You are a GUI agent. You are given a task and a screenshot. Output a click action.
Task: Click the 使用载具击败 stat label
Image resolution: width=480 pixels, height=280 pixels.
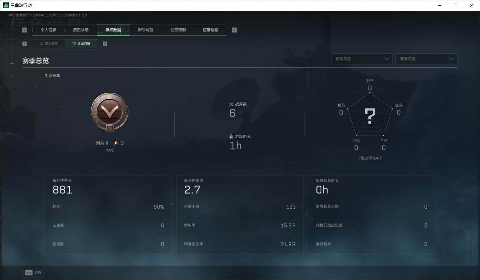(327, 206)
